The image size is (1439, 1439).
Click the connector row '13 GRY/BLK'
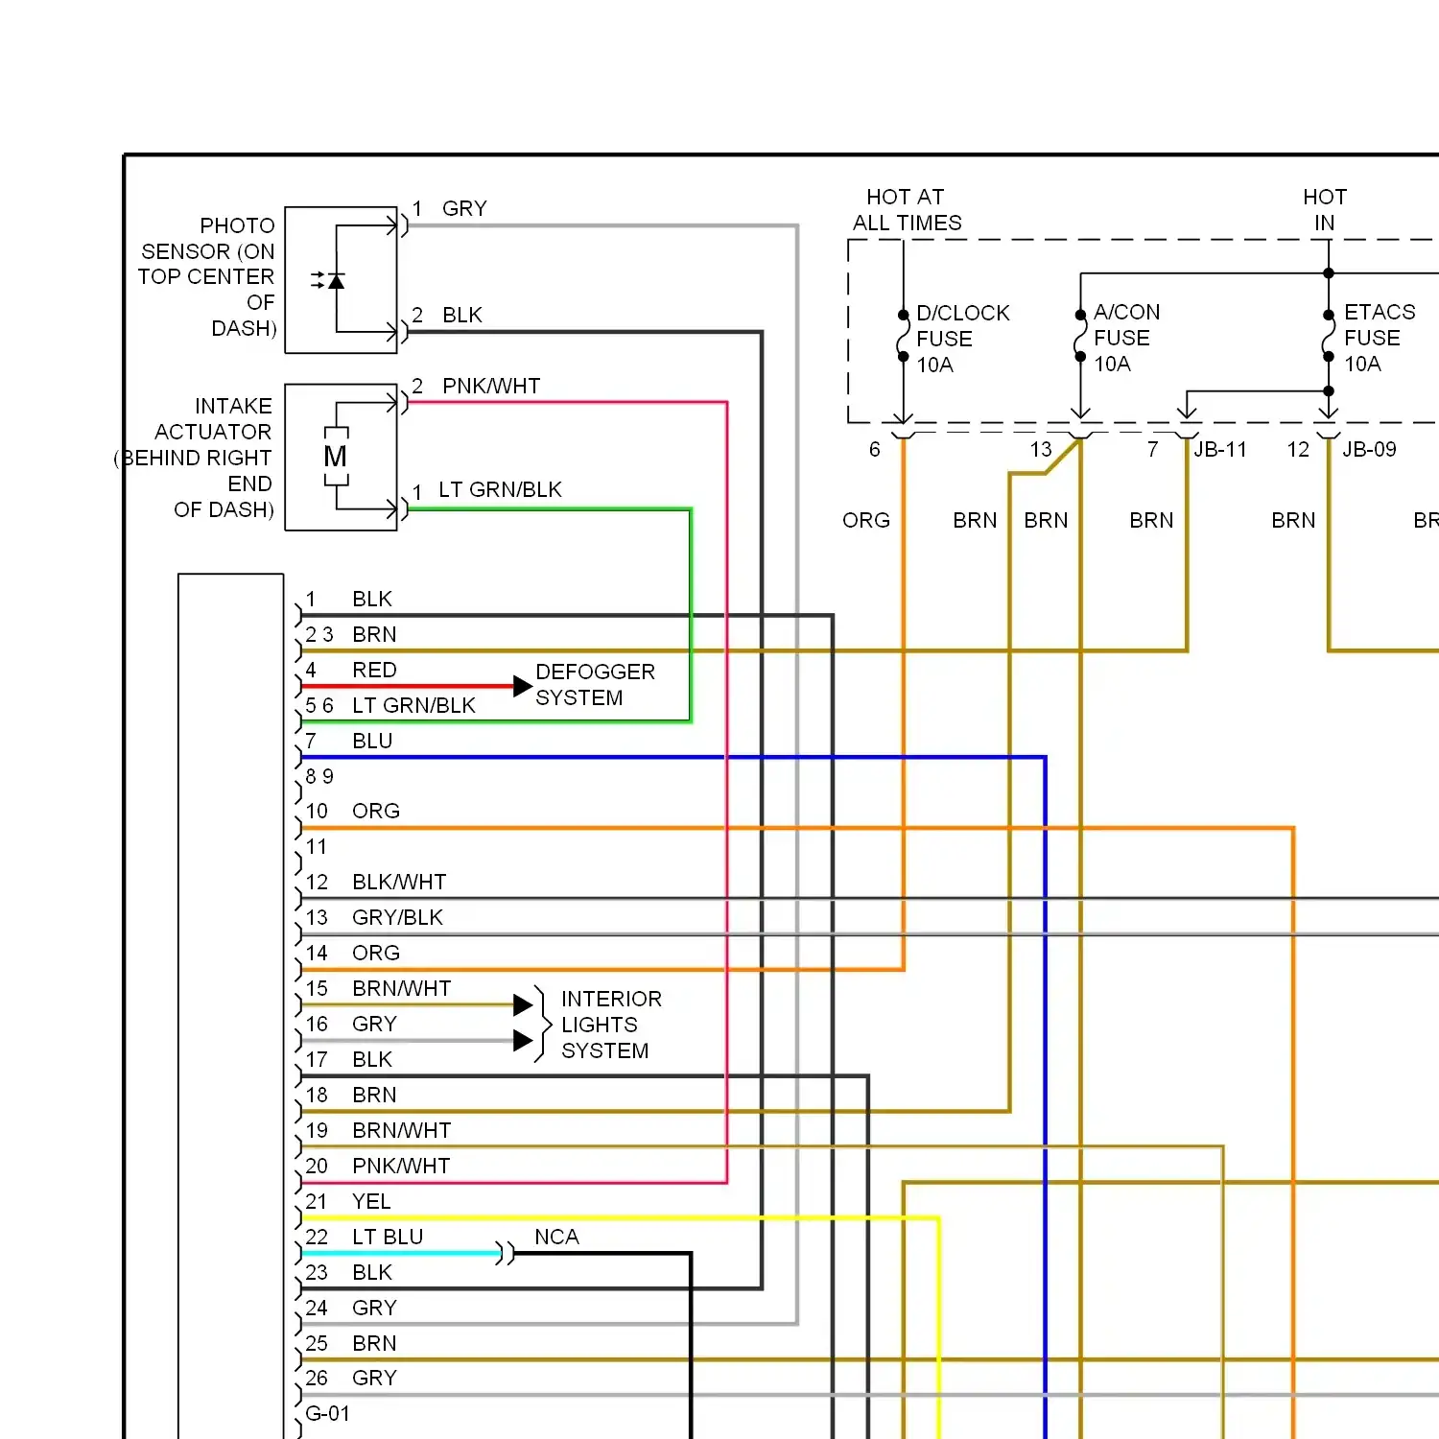(374, 917)
